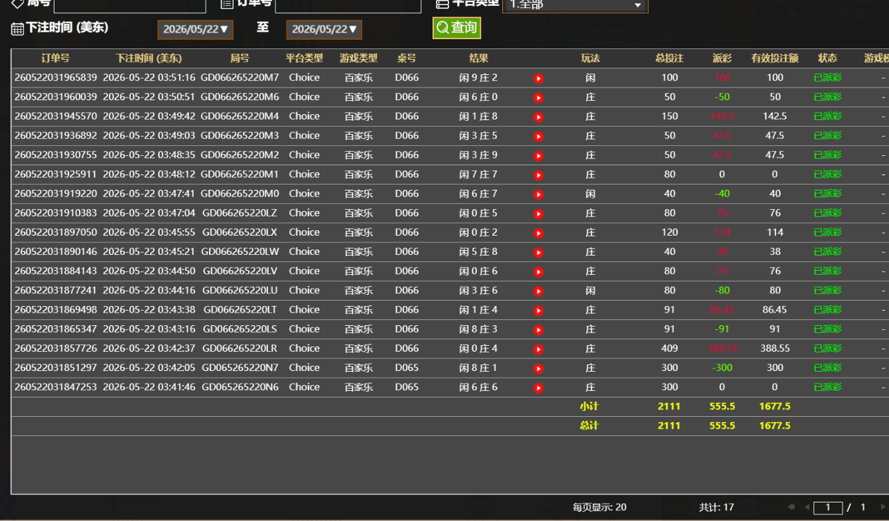Click 已派彩 status for order 260522031847253
Screen dimensions: 889x521
point(827,387)
